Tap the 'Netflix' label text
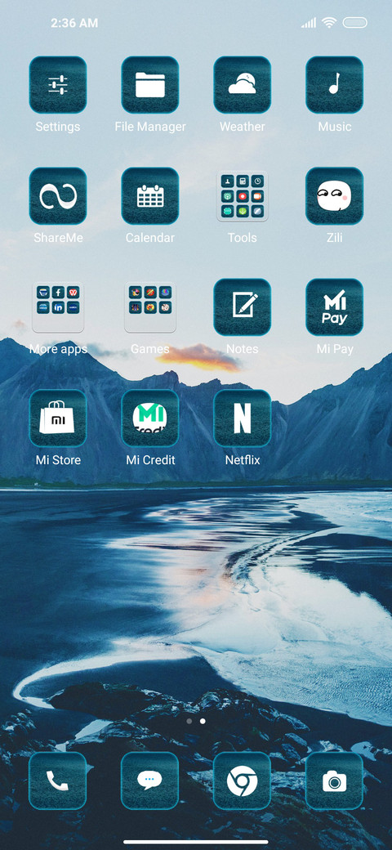Screen dimensions: 392x850 click(x=243, y=460)
